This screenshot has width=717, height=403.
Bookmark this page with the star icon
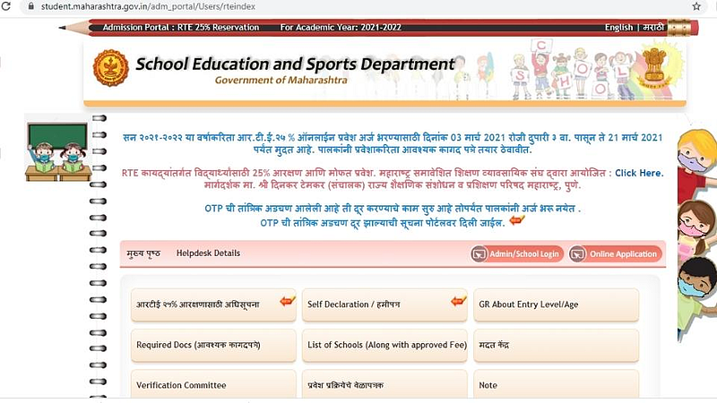click(696, 6)
